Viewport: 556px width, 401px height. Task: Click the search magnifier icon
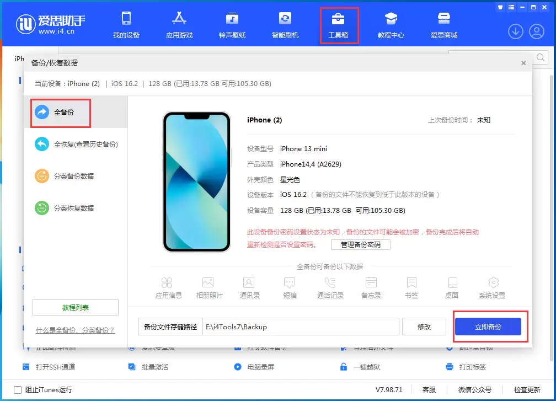541,57
